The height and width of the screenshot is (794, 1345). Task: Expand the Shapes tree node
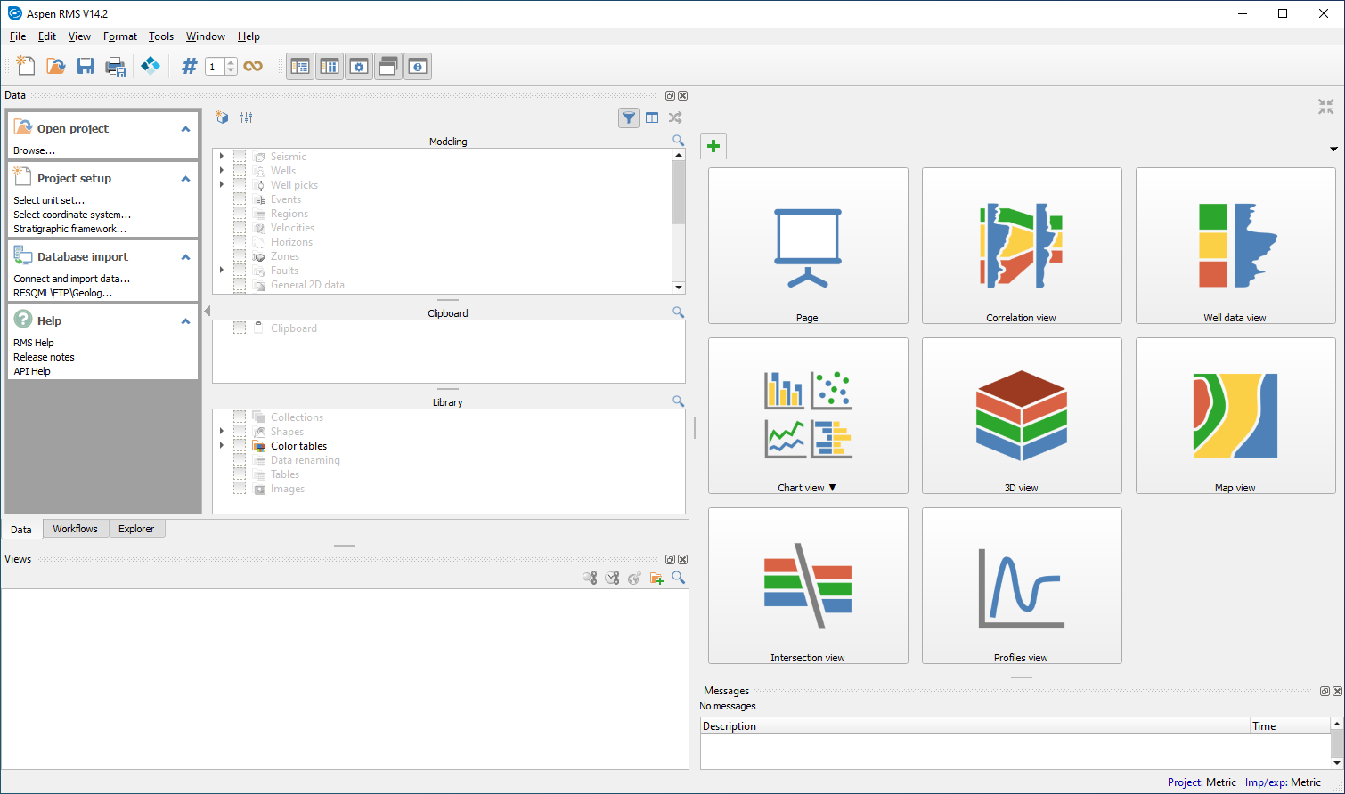(x=222, y=431)
